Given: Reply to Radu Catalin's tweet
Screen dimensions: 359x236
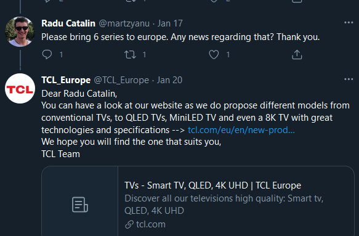Looking at the screenshot, I should [47, 54].
